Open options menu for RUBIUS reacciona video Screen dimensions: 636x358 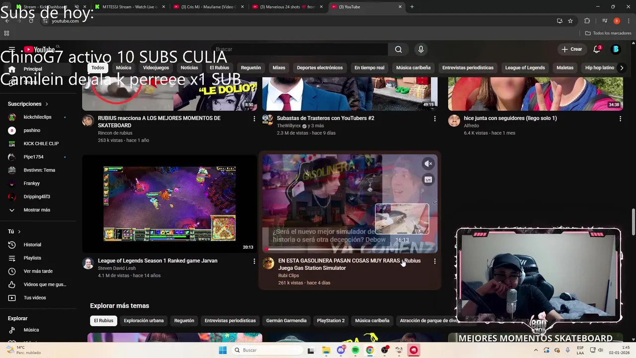tap(254, 118)
